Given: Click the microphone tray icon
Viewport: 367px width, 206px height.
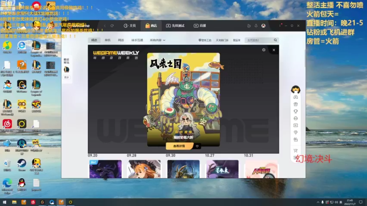Looking at the screenshot, I should (323, 202).
